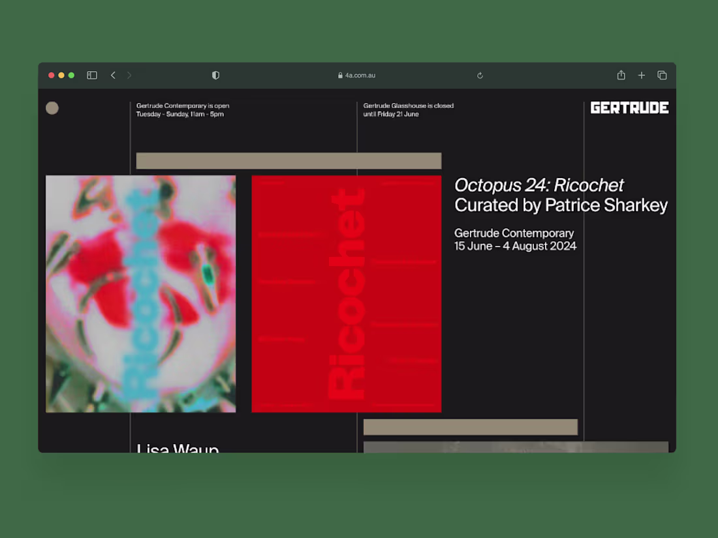Viewport: 718px width, 538px height.
Task: Click the beige bar below the red poster
Action: tap(471, 427)
